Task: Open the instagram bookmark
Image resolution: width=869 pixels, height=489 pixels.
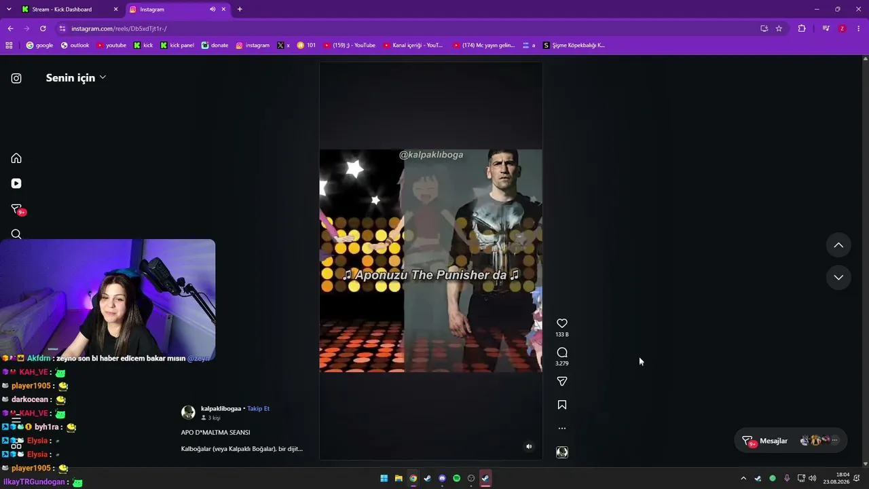Action: [x=253, y=46]
